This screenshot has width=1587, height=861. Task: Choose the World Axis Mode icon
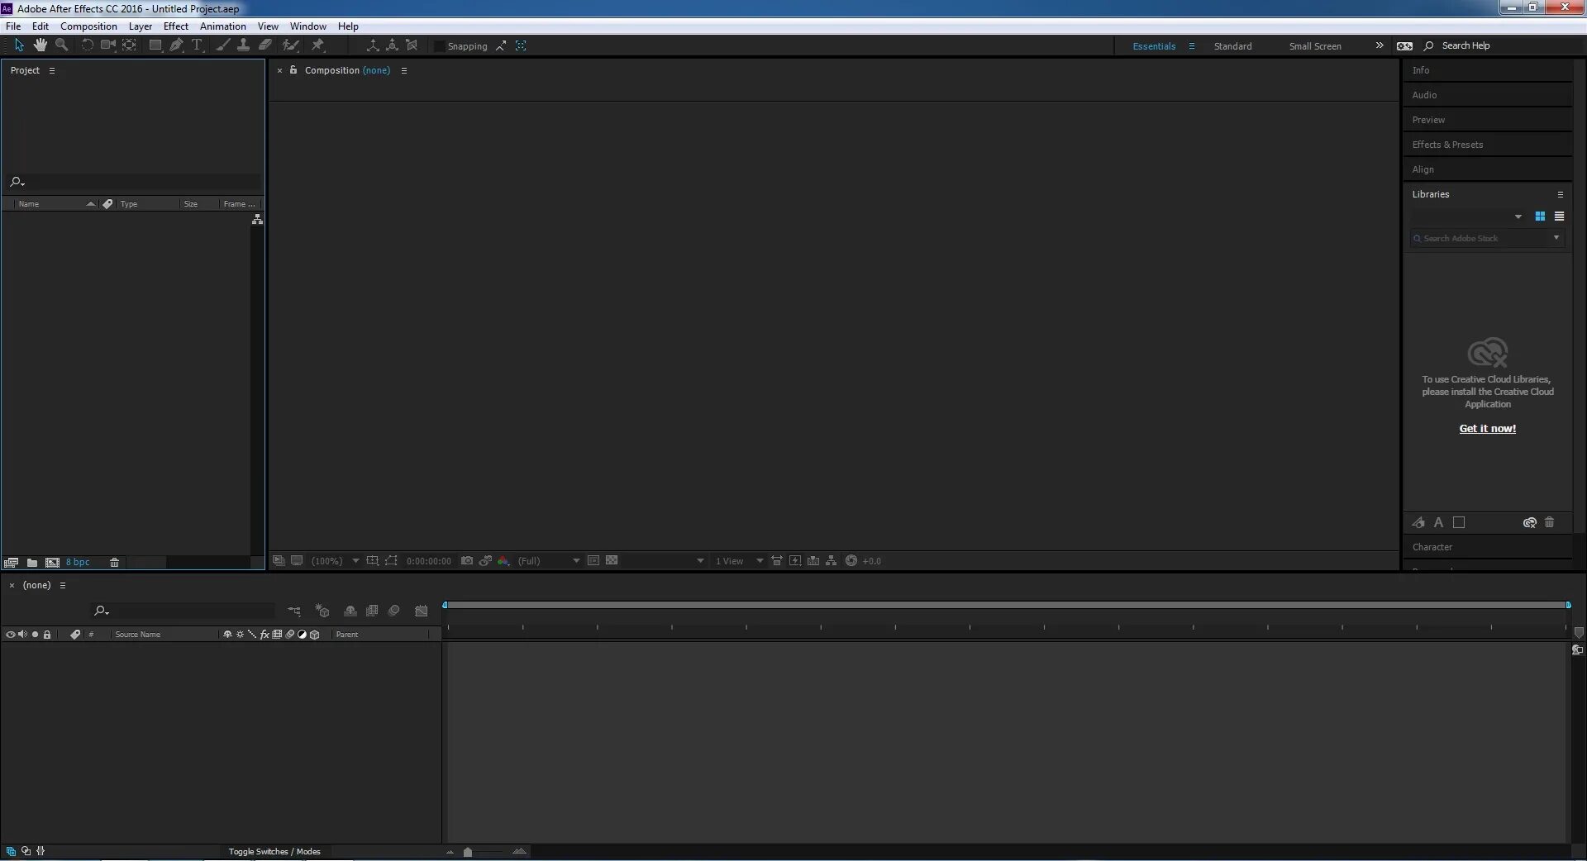[392, 45]
